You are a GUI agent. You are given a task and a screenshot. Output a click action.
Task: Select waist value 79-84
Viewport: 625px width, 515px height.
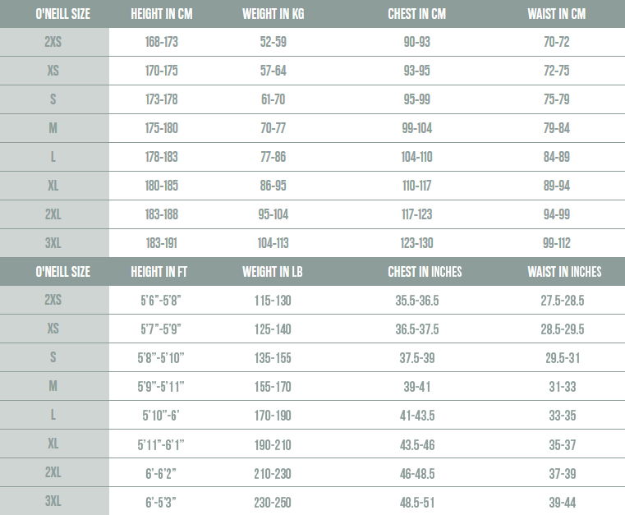pyautogui.click(x=557, y=128)
